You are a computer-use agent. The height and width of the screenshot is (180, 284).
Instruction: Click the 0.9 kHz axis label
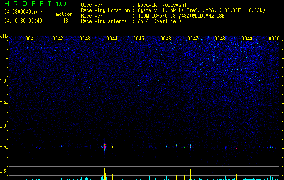tap(4, 103)
